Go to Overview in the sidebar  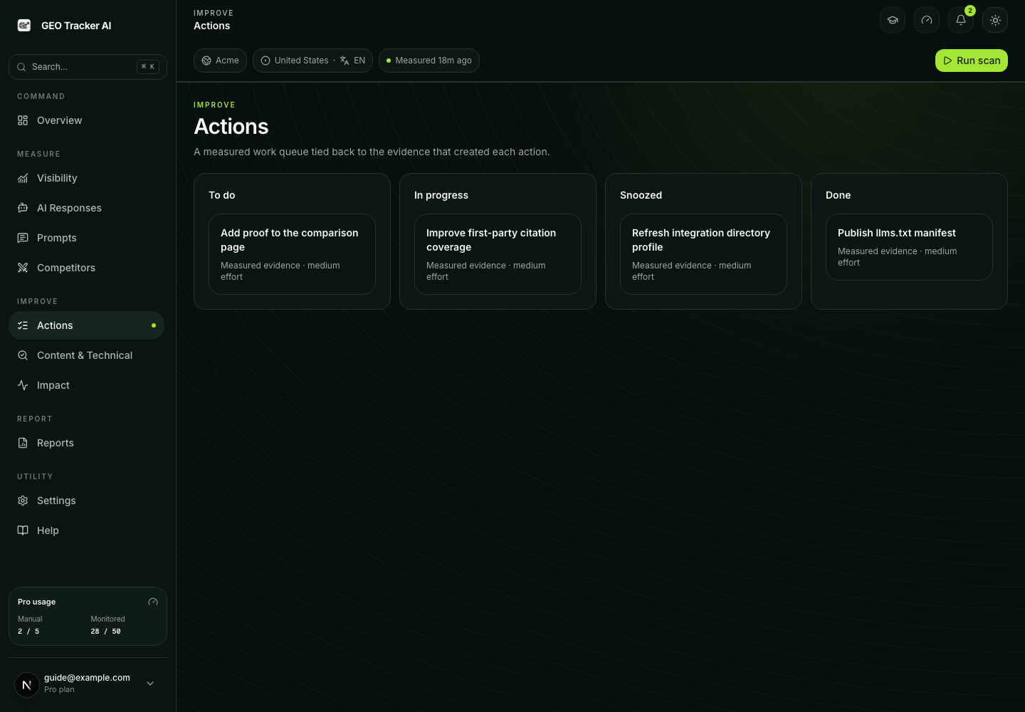pyautogui.click(x=86, y=120)
